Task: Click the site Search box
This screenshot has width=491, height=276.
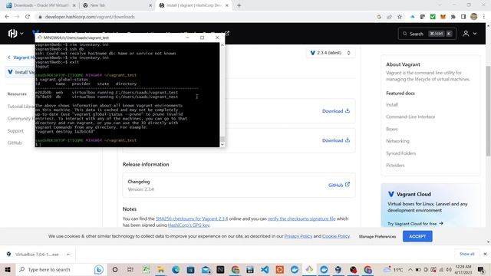Action: (x=427, y=34)
